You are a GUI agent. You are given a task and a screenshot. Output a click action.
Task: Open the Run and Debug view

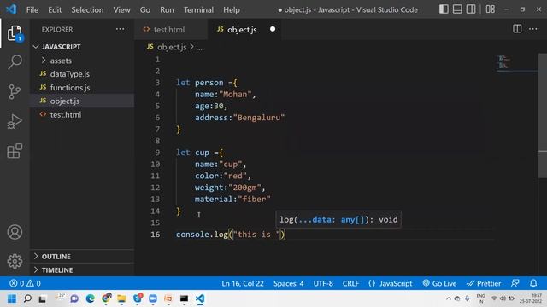pos(15,121)
